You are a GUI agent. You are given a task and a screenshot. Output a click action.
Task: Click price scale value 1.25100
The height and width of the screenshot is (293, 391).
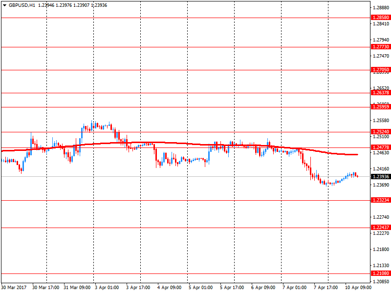(381, 137)
